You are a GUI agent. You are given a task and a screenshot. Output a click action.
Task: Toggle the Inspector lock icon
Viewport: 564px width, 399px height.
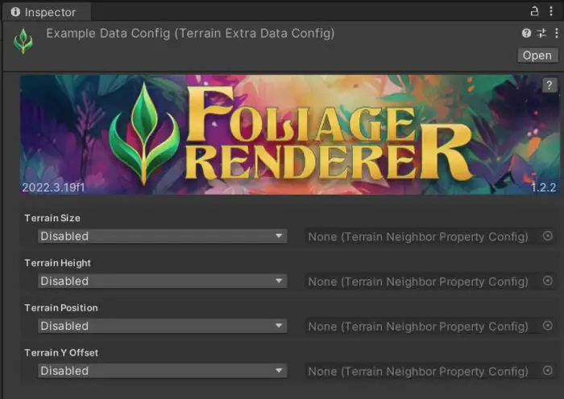pyautogui.click(x=534, y=12)
